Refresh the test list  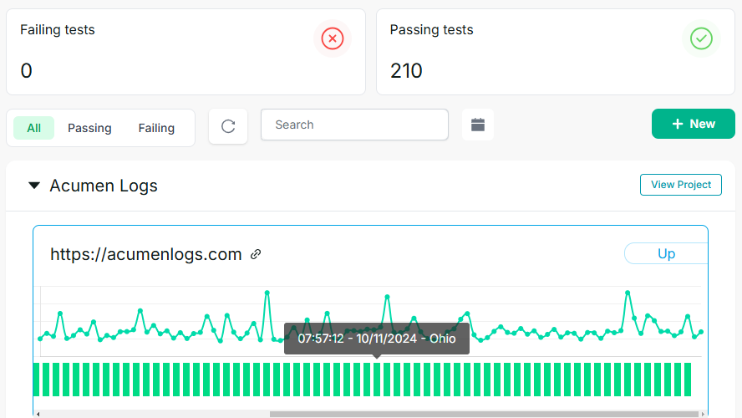228,126
